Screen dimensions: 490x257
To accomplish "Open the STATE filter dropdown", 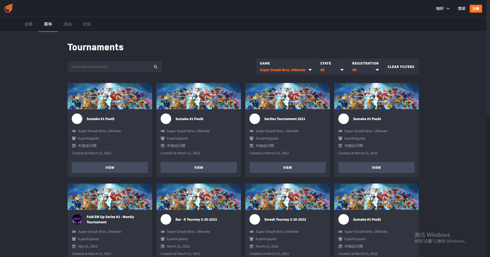I will (332, 67).
